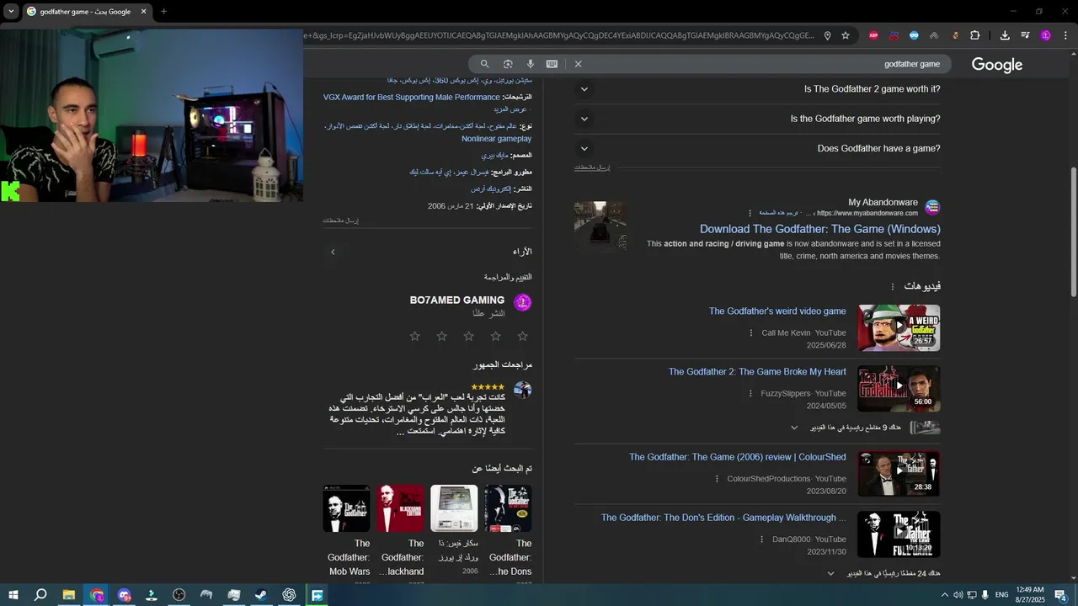
Task: Open volume control in system tray
Action: point(958,595)
